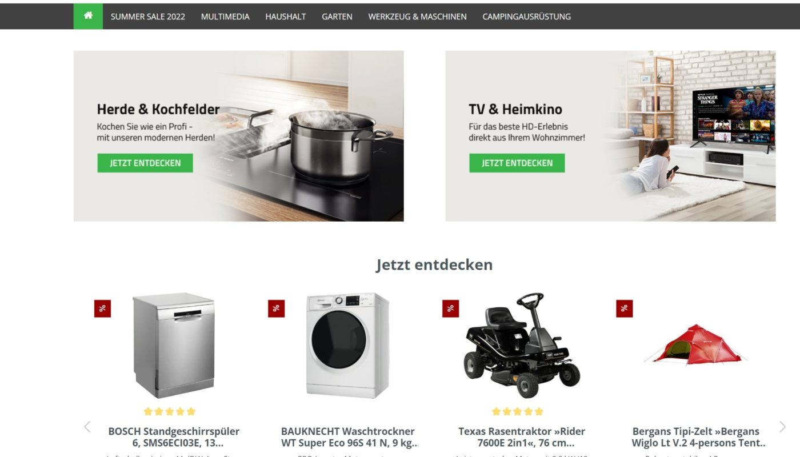Screen dimensions: 800x457
Task: Click JETZT ENTDECKEN under Herde & Kochfelder
Action: coord(145,163)
